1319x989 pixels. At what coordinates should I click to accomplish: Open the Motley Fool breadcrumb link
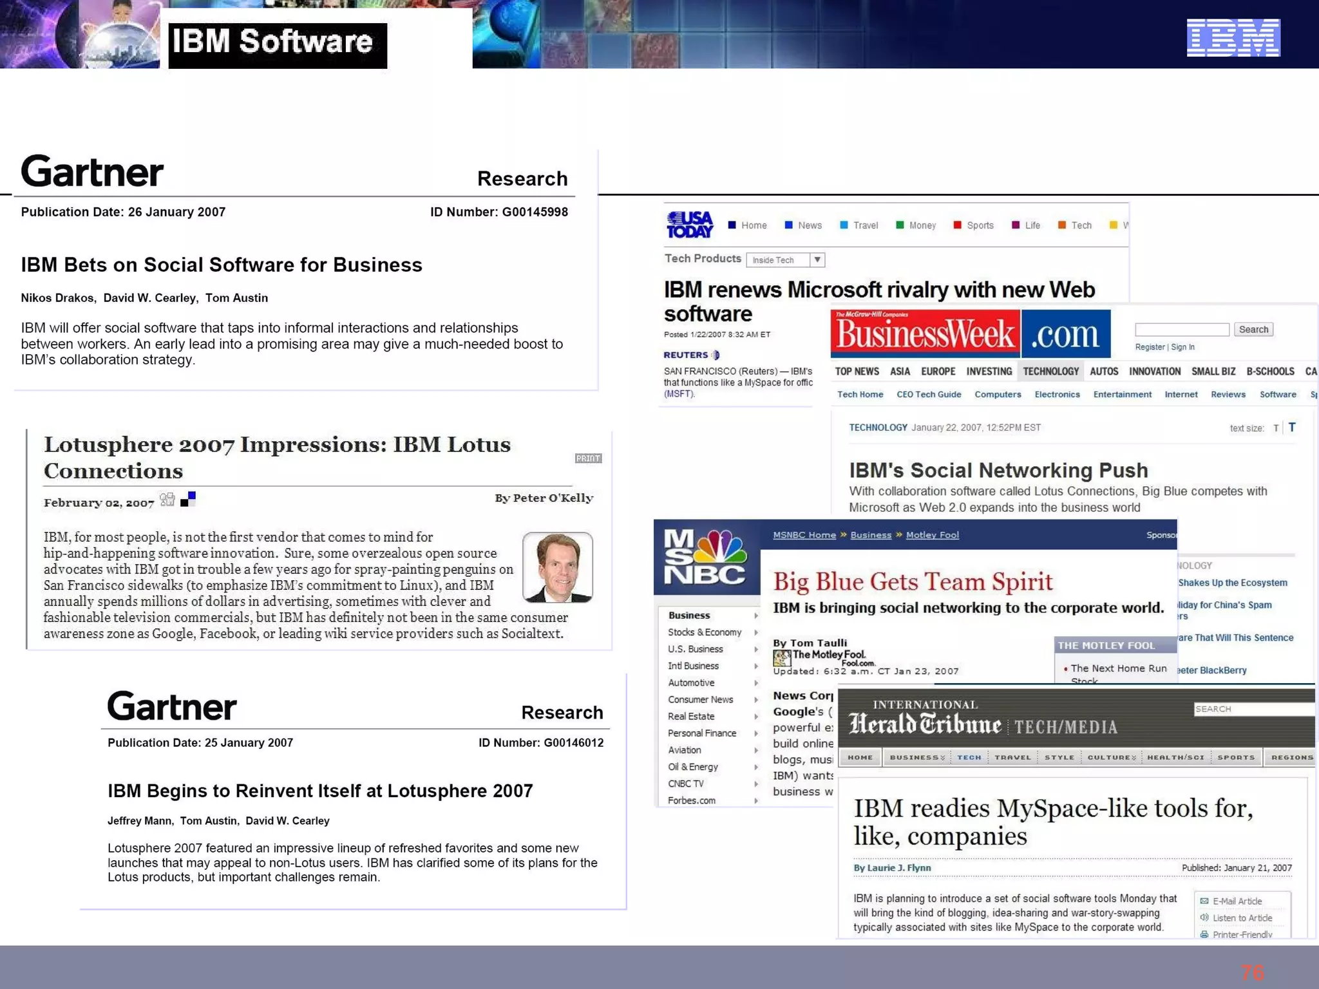(932, 535)
